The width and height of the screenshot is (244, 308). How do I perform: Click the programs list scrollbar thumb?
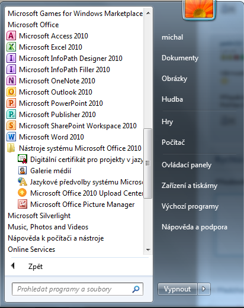point(147,163)
